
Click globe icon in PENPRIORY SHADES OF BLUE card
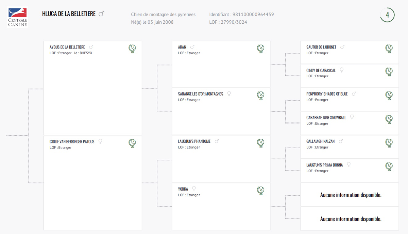[x=389, y=96]
